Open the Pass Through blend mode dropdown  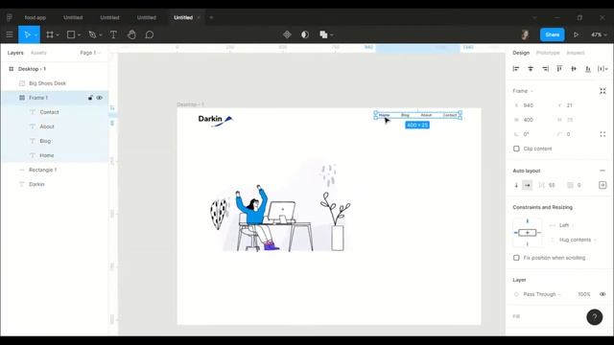point(541,294)
